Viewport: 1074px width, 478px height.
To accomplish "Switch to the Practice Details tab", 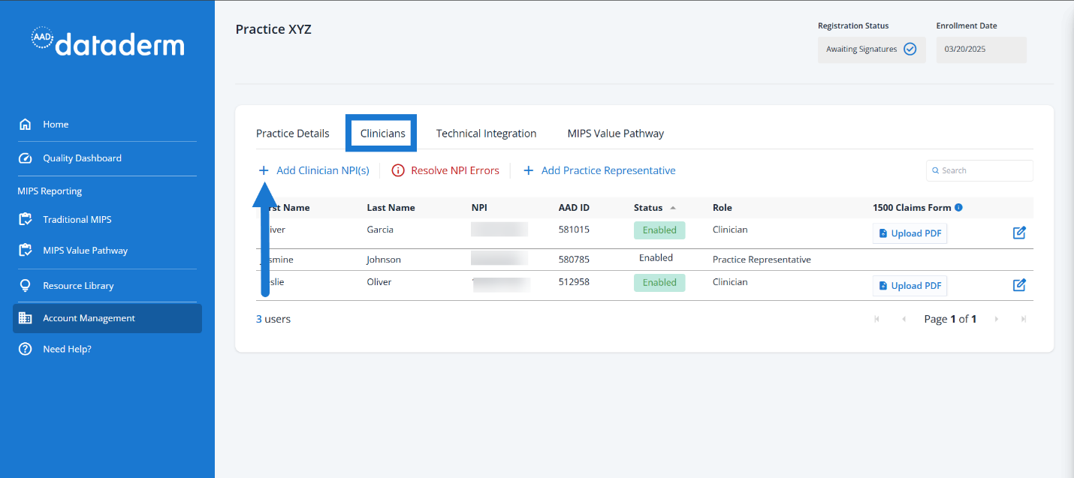I will (292, 133).
